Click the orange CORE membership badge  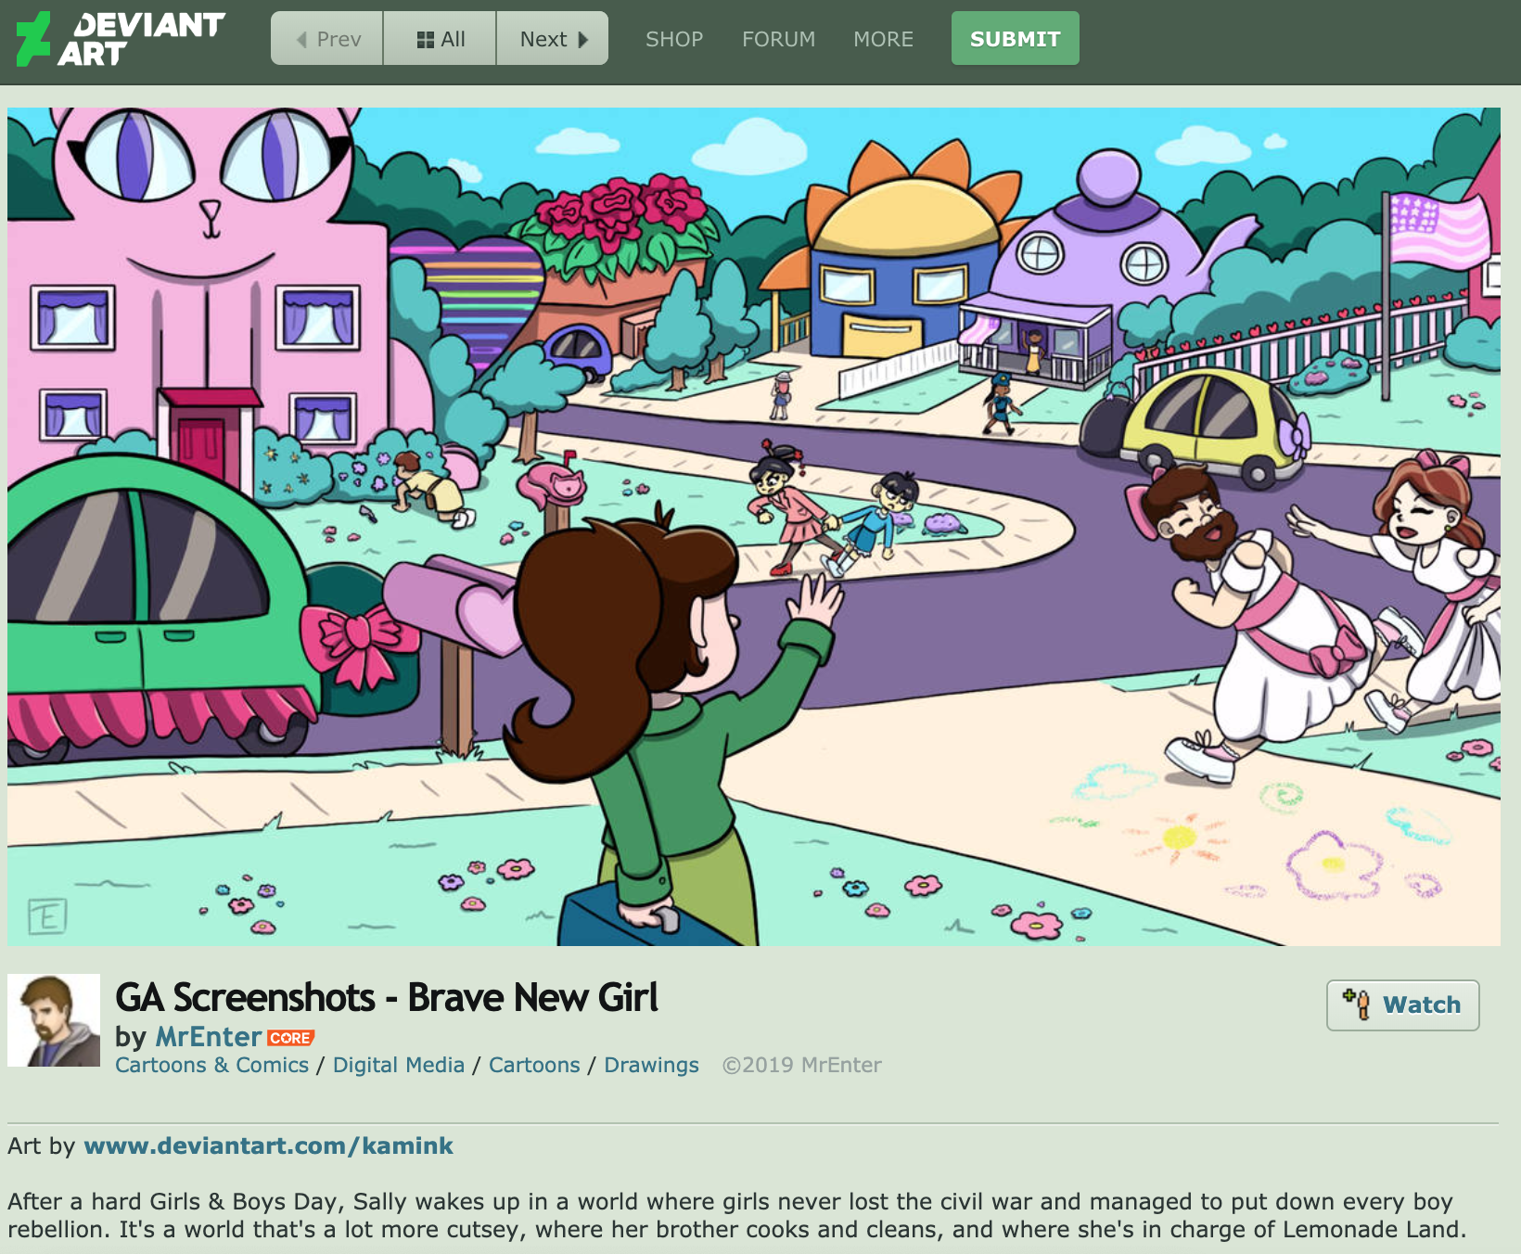291,1038
